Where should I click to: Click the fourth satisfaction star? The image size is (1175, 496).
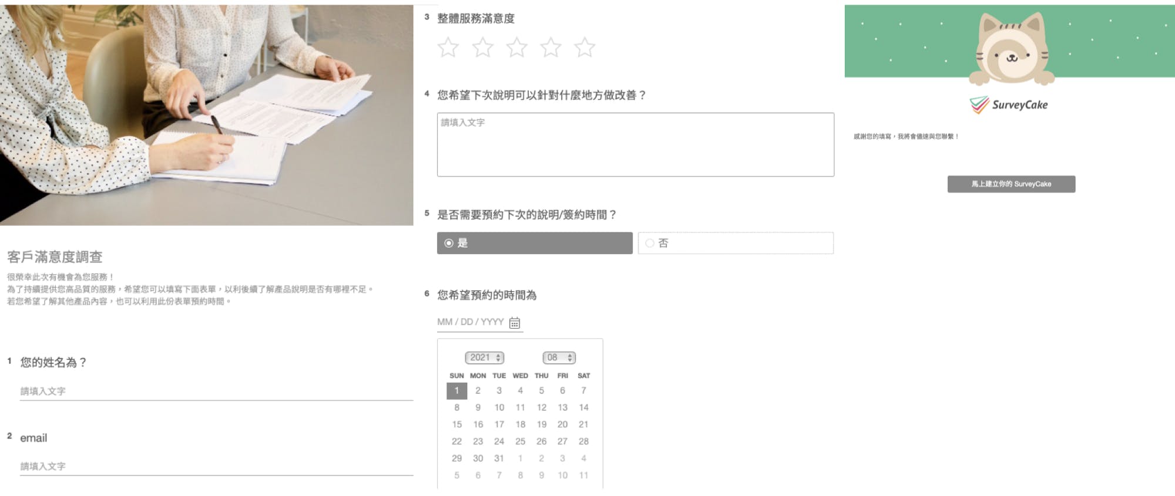(x=550, y=48)
